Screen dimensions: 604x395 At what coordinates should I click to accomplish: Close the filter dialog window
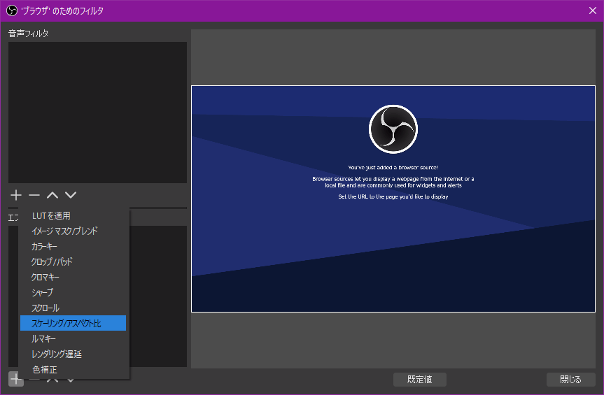pos(593,10)
